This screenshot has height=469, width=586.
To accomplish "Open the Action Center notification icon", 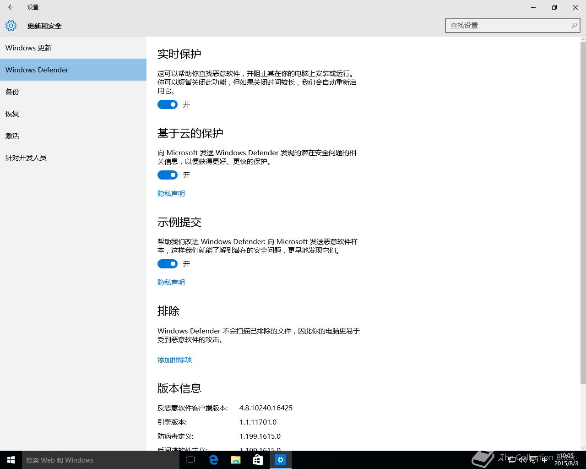I will pos(534,460).
